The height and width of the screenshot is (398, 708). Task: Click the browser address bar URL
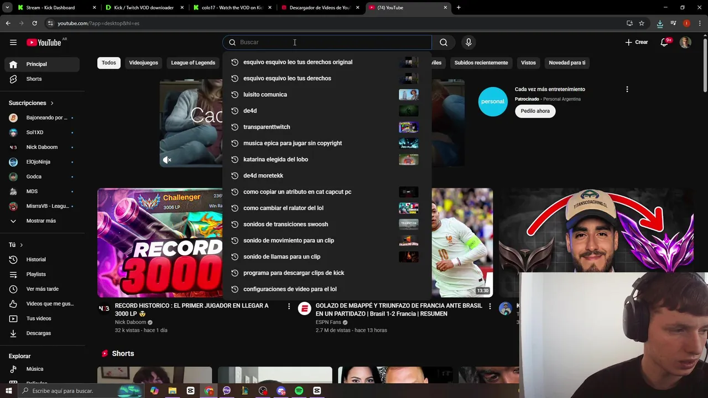[98, 23]
